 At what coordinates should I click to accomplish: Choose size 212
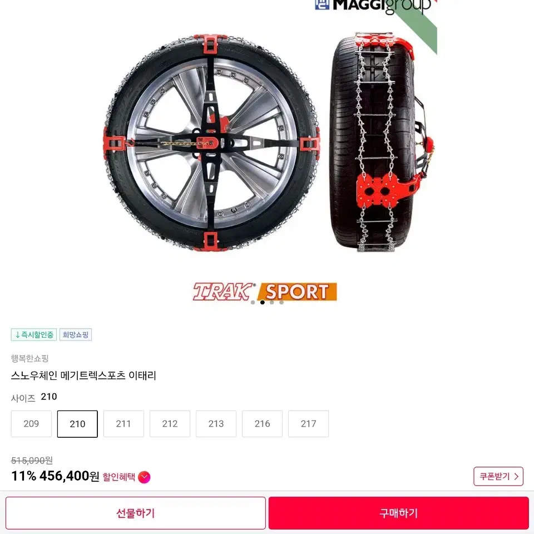[170, 424]
